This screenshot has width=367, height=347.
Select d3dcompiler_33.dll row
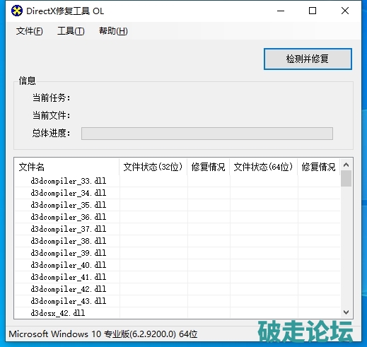point(177,181)
